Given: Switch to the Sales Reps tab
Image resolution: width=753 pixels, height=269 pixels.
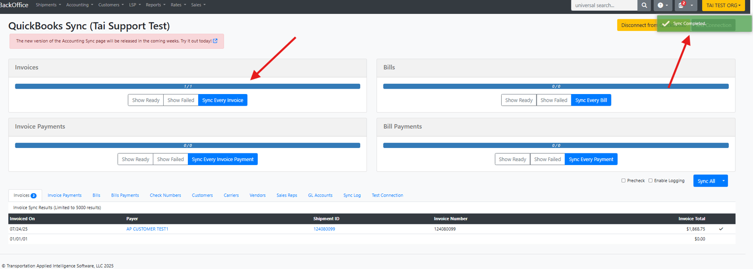Looking at the screenshot, I should [x=287, y=195].
